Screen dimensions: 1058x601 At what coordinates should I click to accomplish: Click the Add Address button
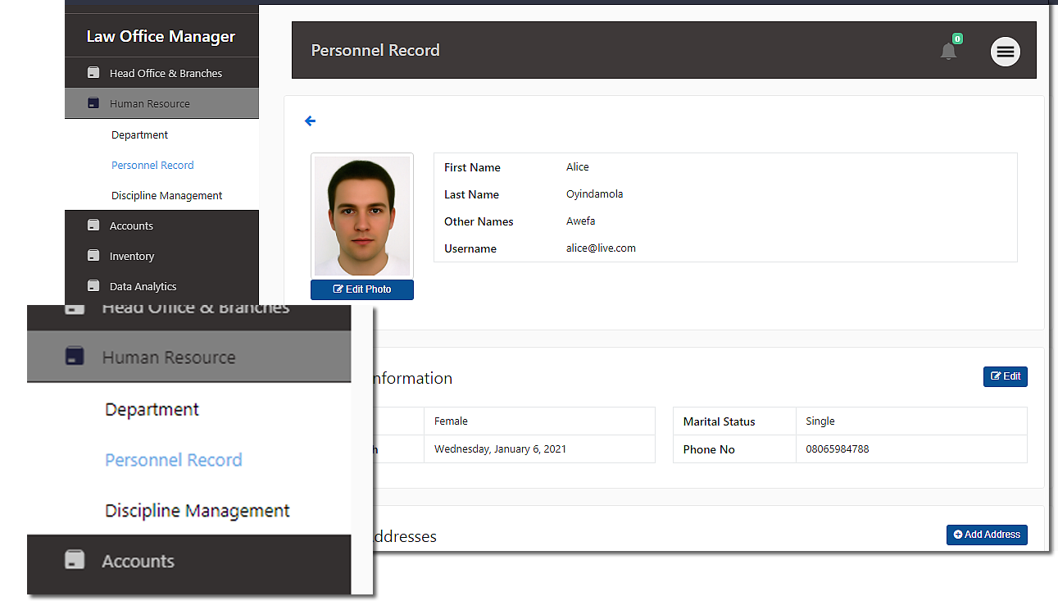[x=986, y=535]
